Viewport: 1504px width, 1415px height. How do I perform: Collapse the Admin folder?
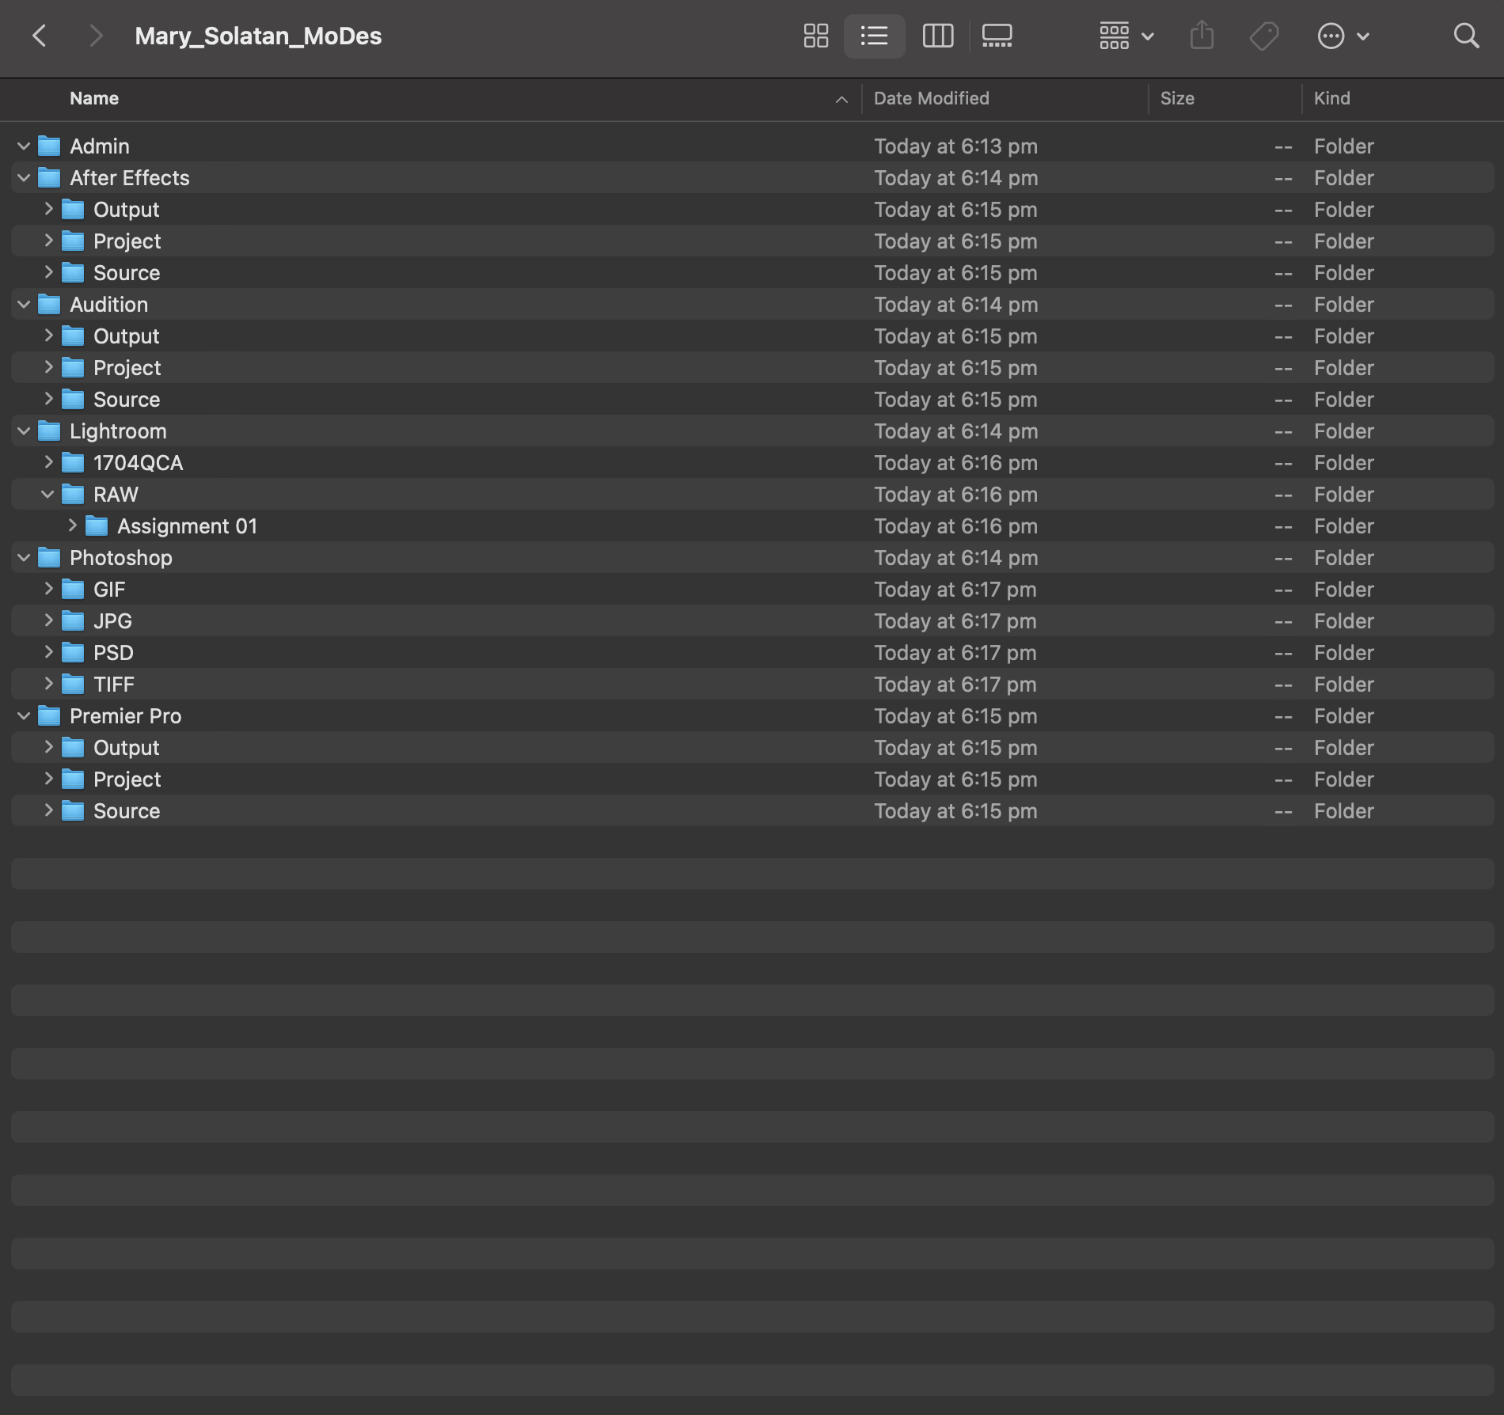[x=24, y=146]
